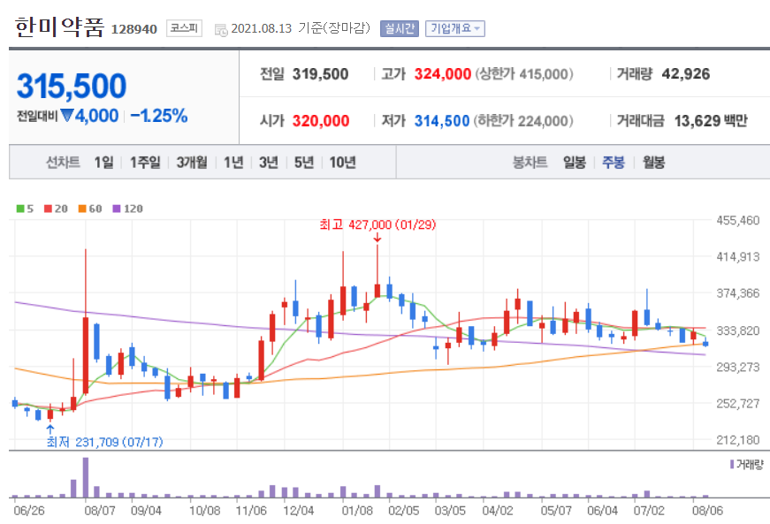Select the 10년 line chart tab
Viewport: 770px width, 524px height.
click(342, 163)
